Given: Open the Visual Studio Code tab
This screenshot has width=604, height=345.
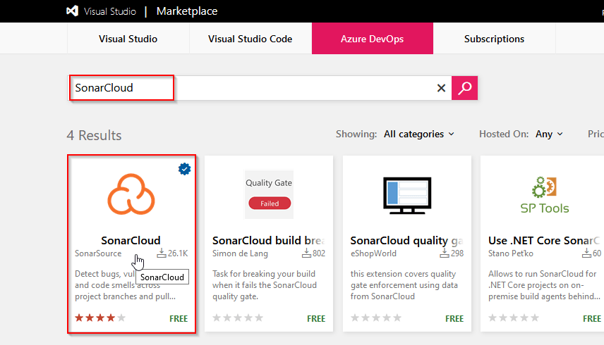Looking at the screenshot, I should click(x=250, y=39).
